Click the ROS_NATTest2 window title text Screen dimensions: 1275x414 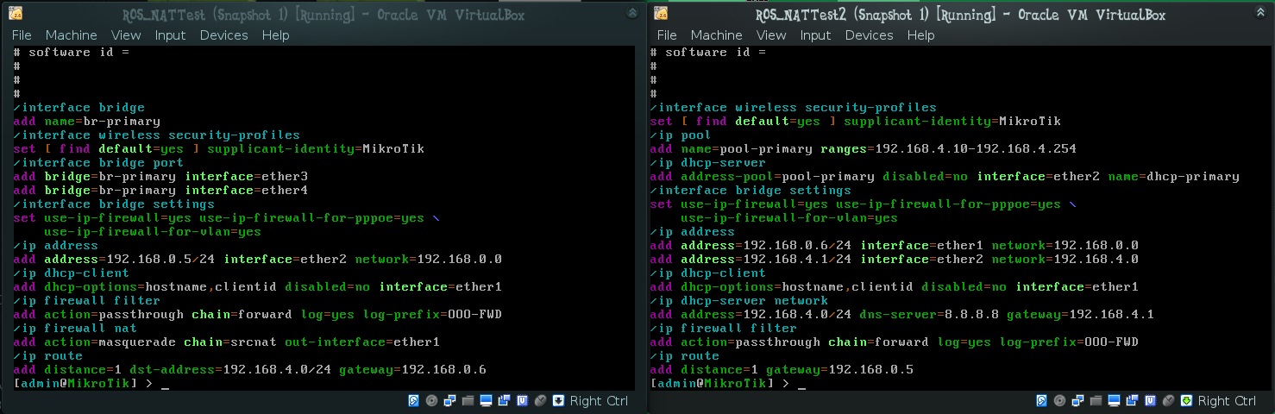[960, 14]
